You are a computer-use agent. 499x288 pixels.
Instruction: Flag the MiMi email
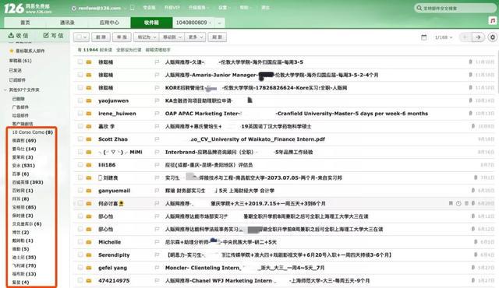pyautogui.click(x=157, y=152)
